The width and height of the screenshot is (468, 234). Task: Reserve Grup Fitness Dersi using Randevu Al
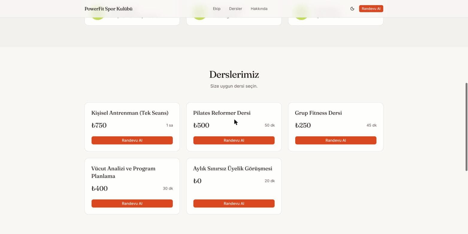[336, 140]
